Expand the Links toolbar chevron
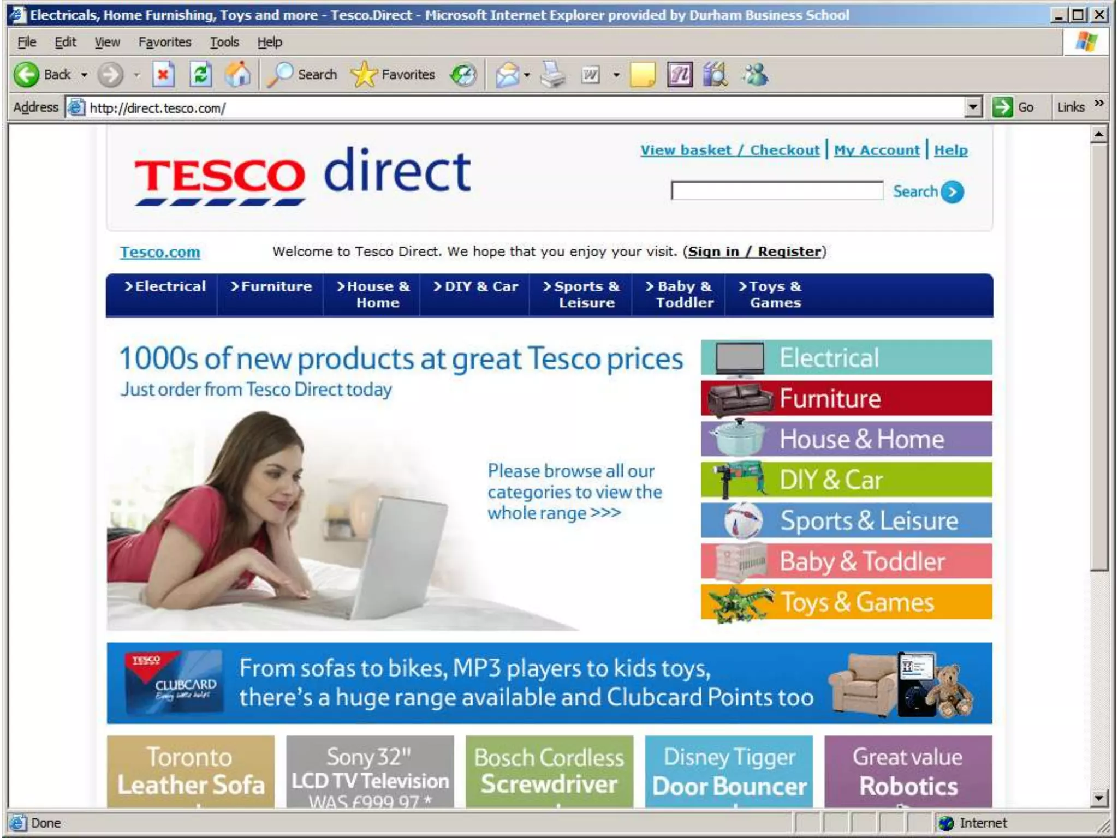Viewport: 1118px width, 838px height. tap(1099, 104)
